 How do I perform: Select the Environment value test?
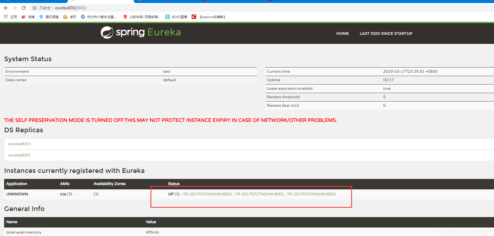[x=166, y=71]
